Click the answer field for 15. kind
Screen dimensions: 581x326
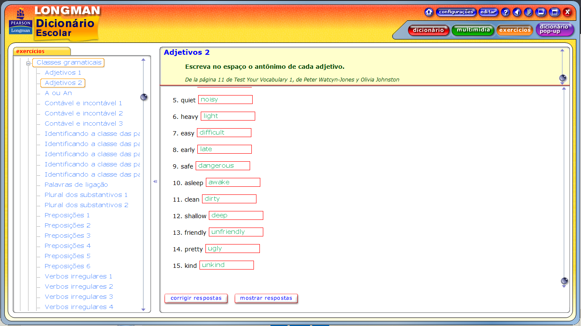pyautogui.click(x=227, y=265)
